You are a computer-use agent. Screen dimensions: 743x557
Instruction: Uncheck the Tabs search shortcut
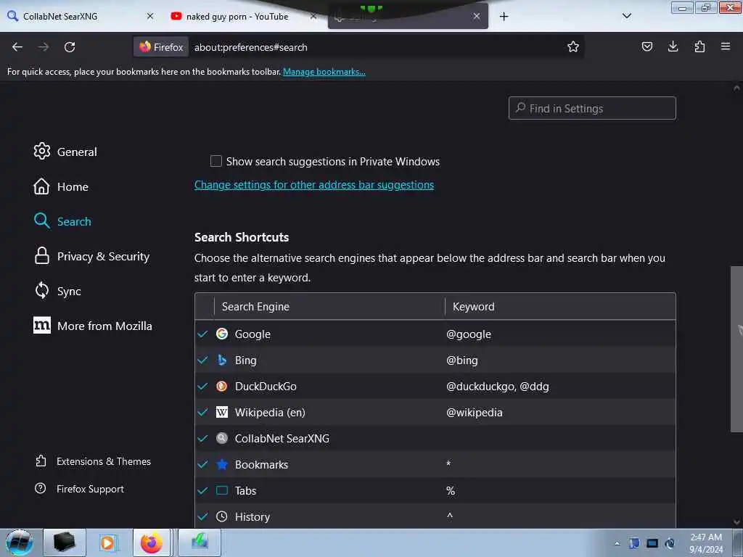pyautogui.click(x=203, y=490)
